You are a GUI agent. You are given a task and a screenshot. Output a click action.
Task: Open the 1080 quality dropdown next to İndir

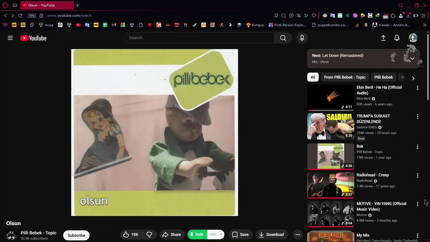tap(221, 235)
